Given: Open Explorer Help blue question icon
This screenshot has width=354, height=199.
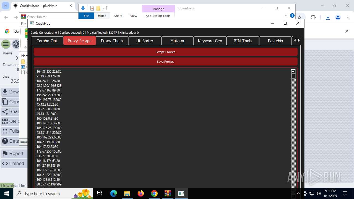Looking at the screenshot, I should click(x=292, y=16).
